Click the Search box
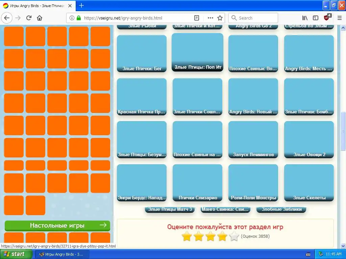346x259 pixels. [253, 18]
